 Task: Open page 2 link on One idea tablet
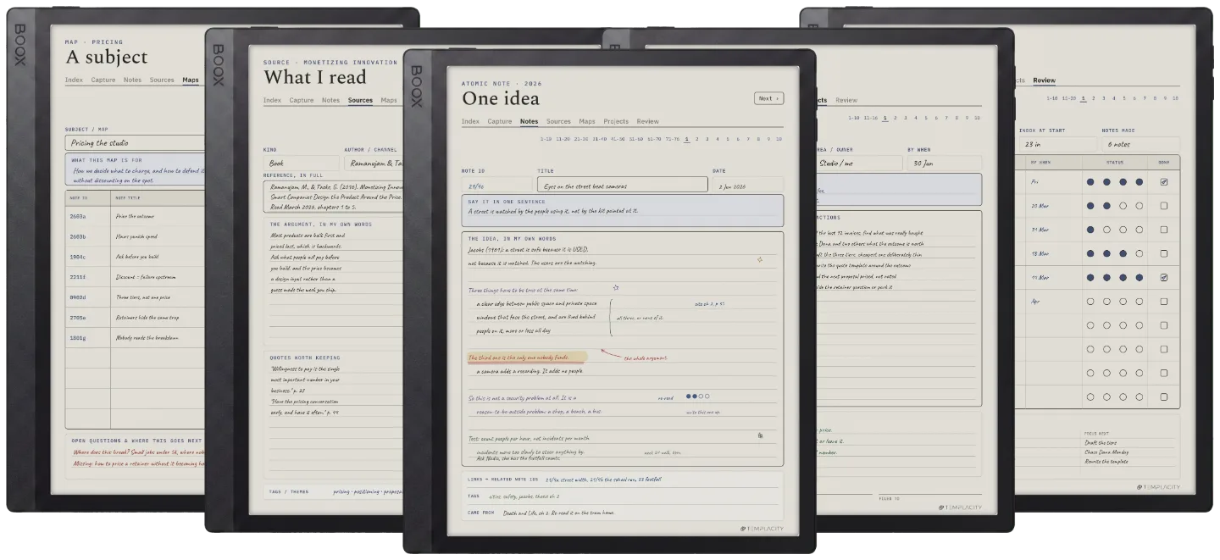(x=696, y=138)
